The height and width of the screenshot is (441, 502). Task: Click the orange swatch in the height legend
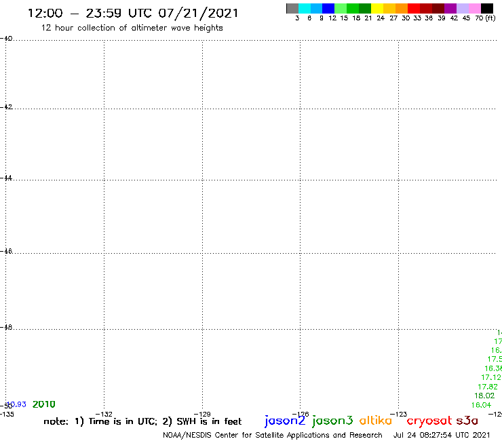pyautogui.click(x=402, y=8)
